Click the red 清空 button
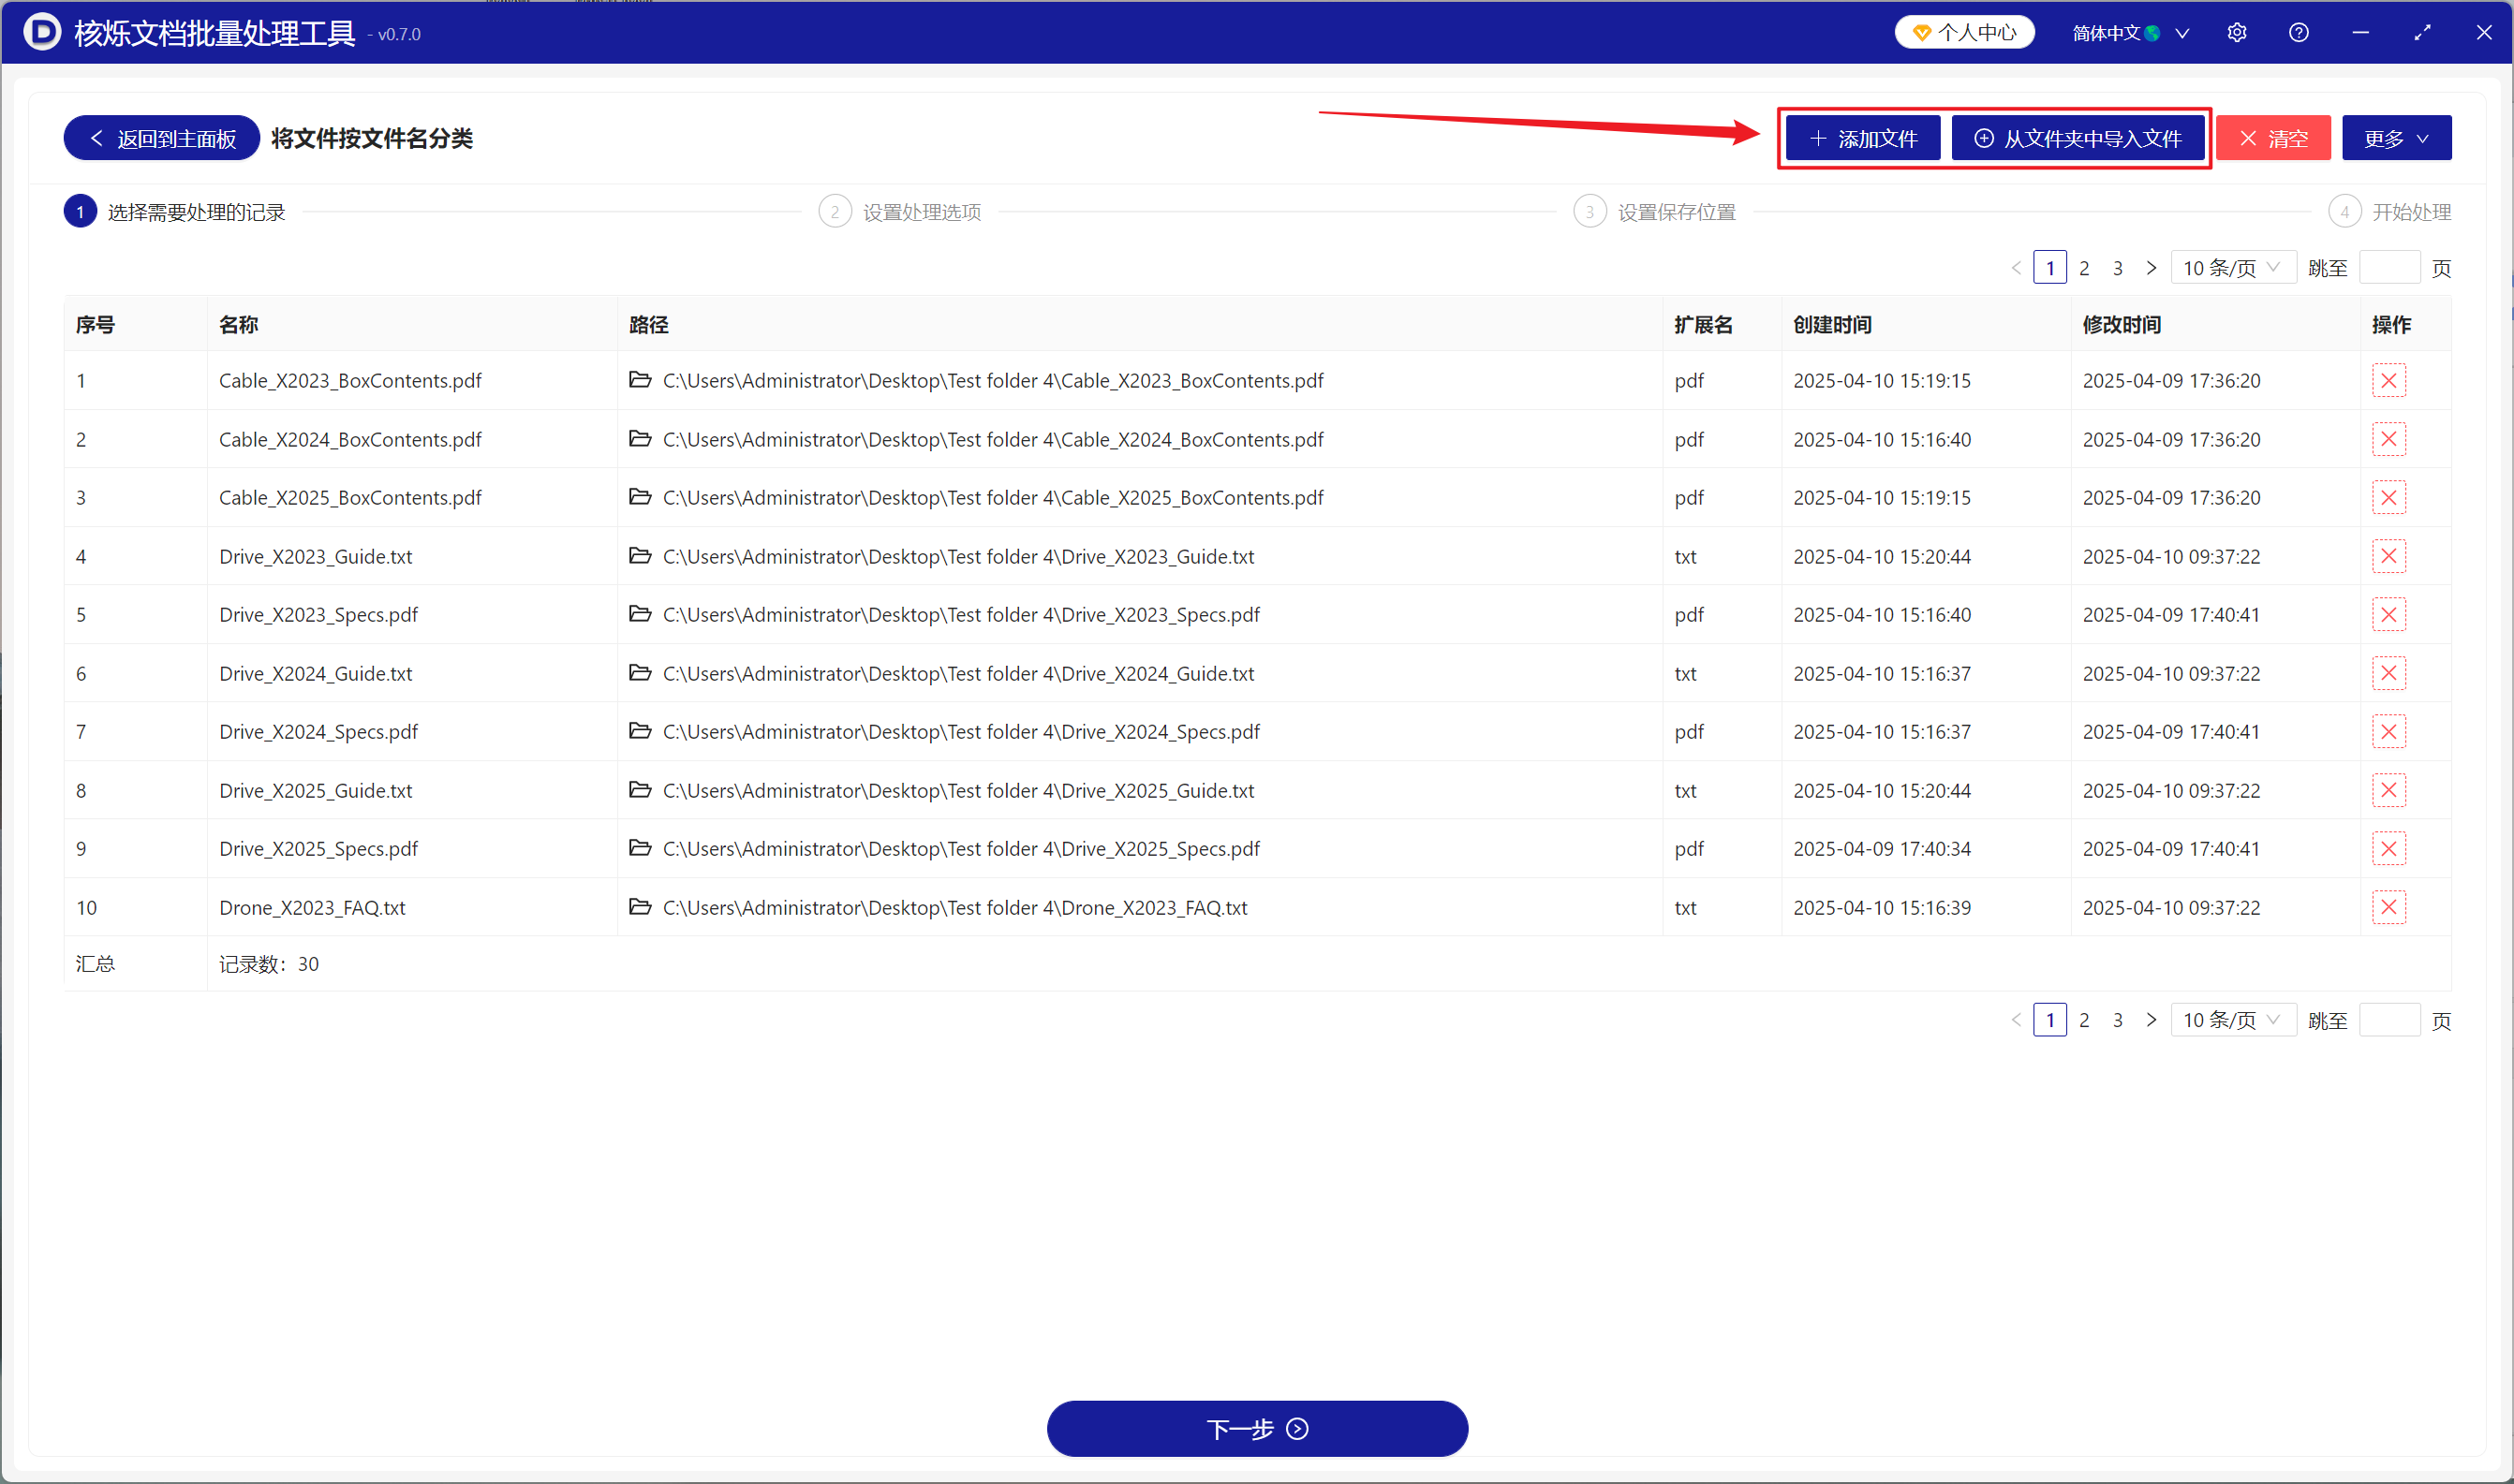Image resolution: width=2514 pixels, height=1484 pixels. (2273, 138)
